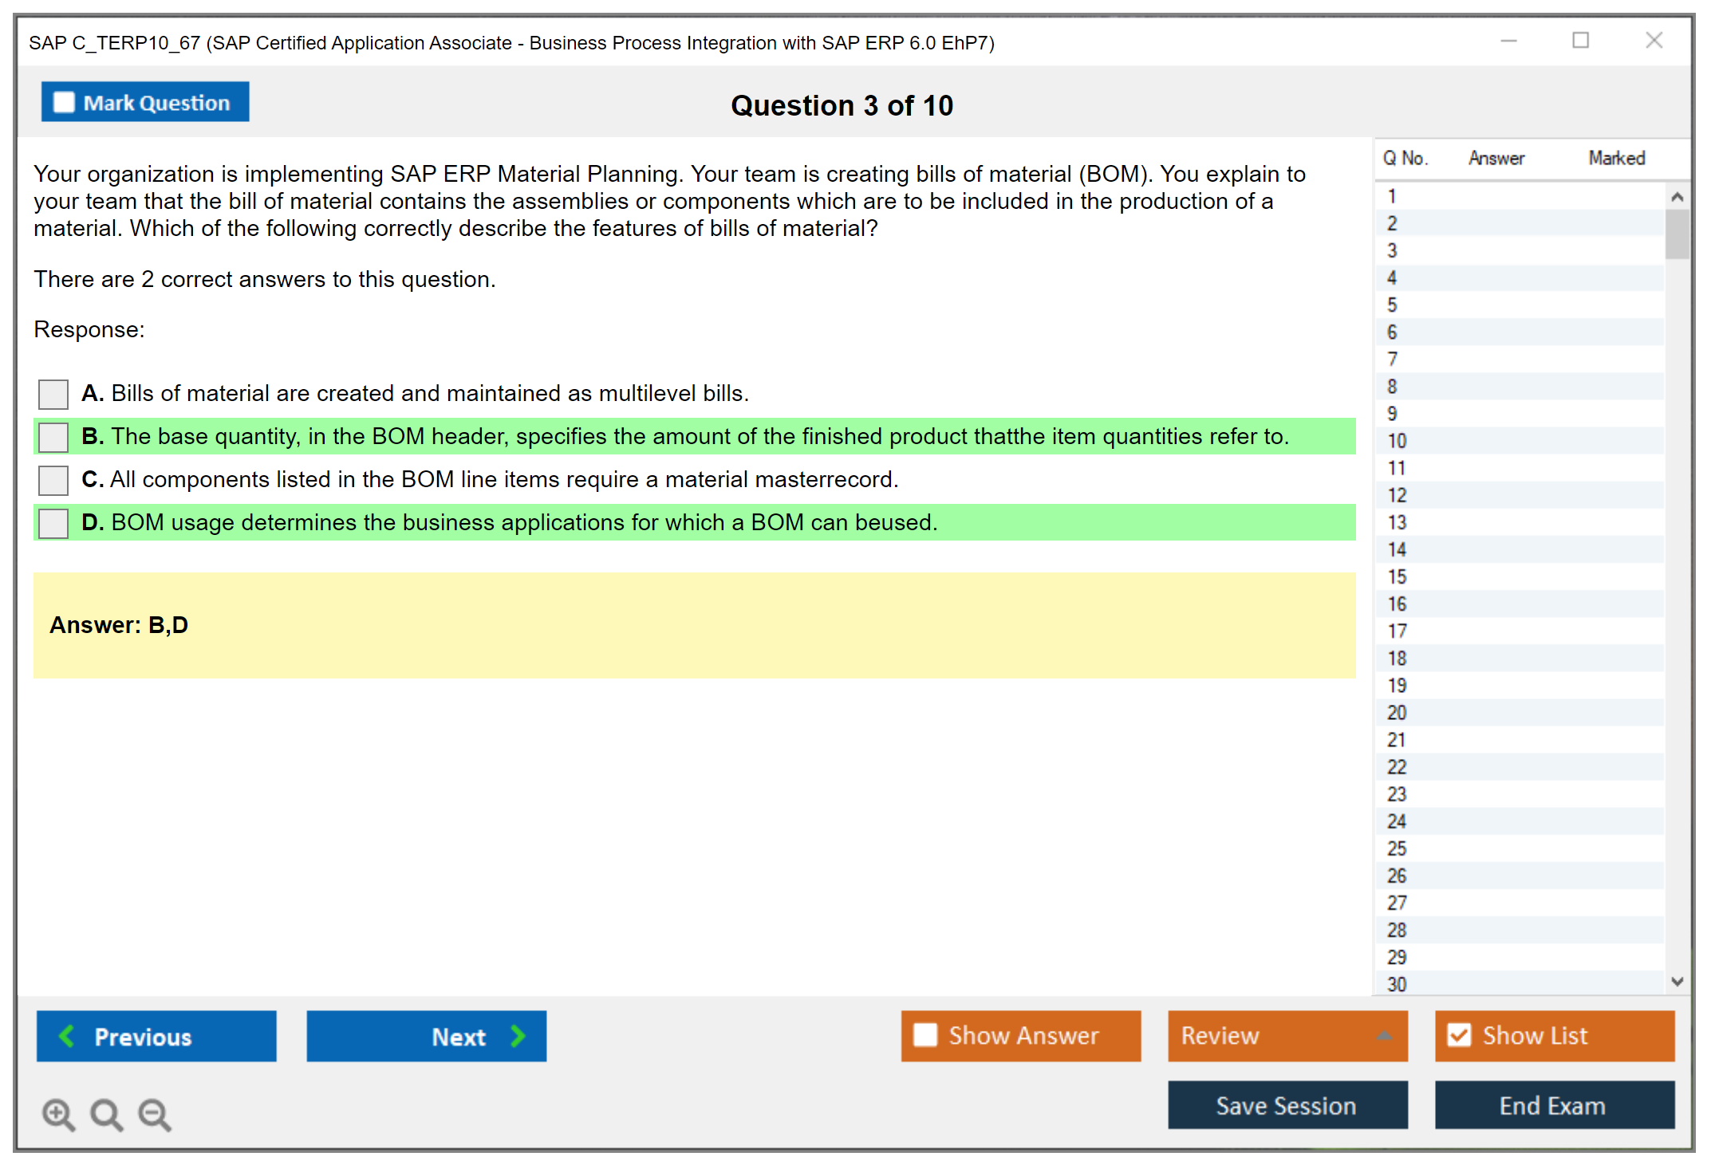
Task: Click the green left arrow on Previous
Action: pyautogui.click(x=67, y=1036)
